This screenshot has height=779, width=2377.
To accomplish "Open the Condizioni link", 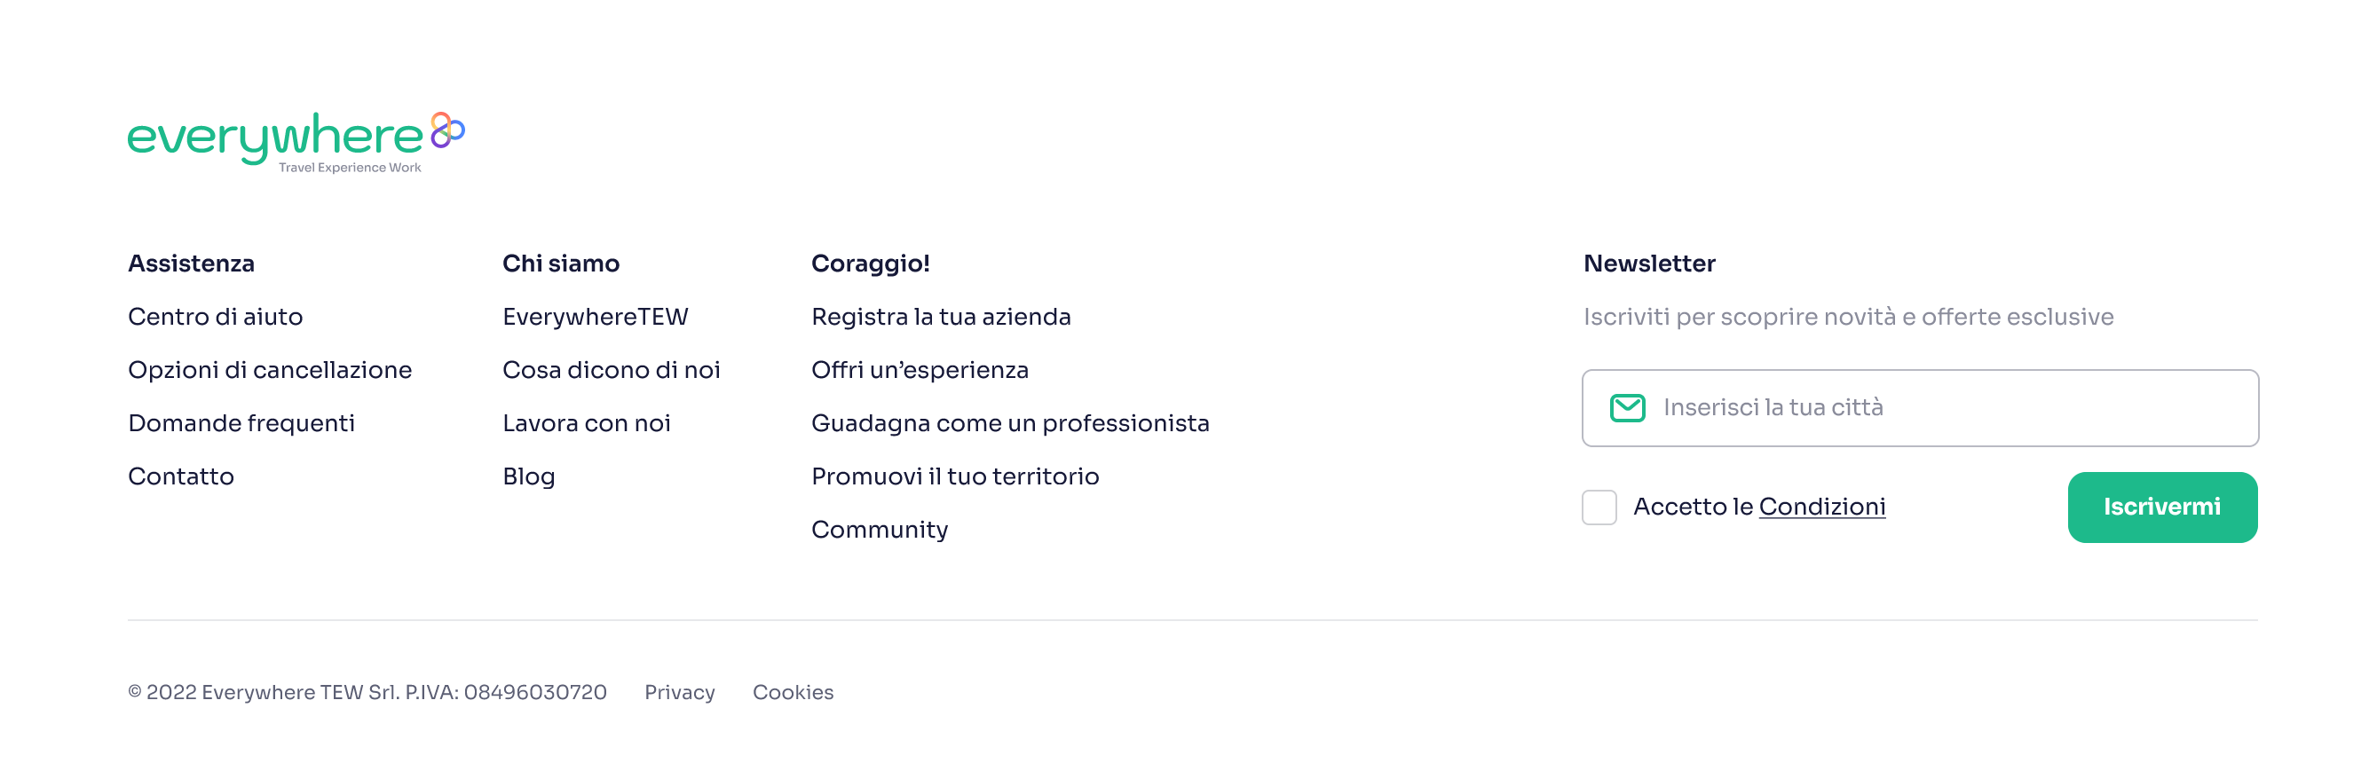I will point(1821,506).
